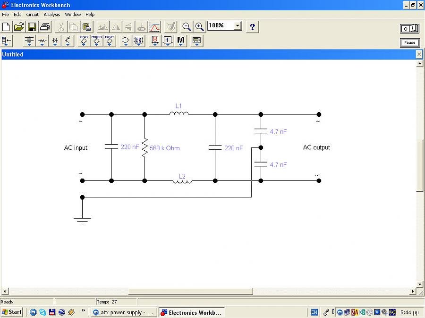
Task: Click the horizontal scrollbar thumb
Action: pos(190,291)
